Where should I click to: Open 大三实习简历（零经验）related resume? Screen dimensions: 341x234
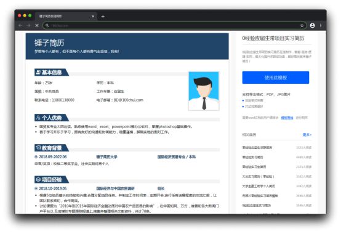[x=258, y=176]
